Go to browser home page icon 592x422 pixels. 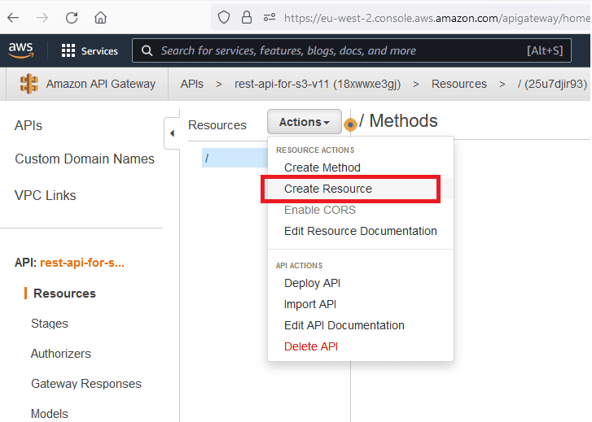point(100,17)
